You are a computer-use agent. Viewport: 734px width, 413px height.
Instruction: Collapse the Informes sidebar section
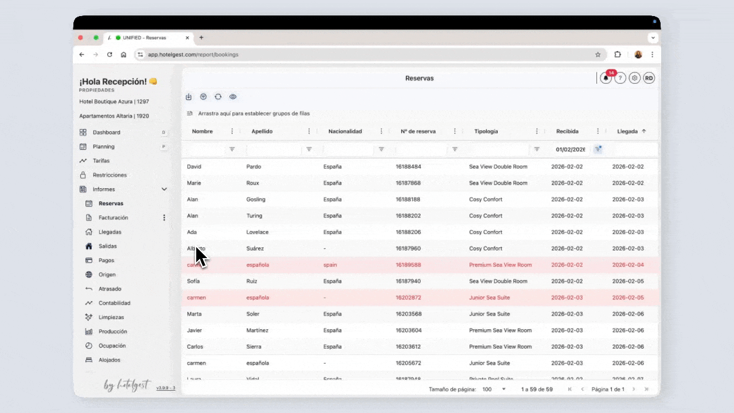coord(164,189)
